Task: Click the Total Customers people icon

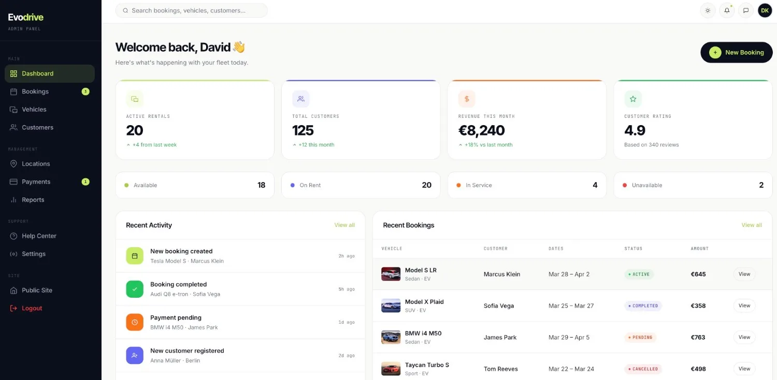Action: [301, 99]
